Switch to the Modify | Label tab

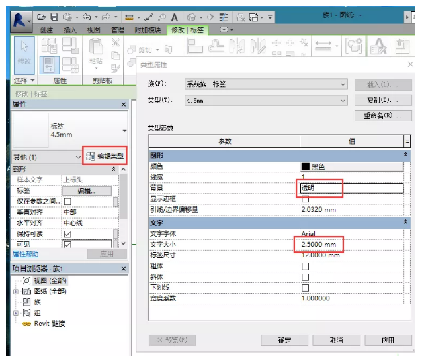coord(187,29)
